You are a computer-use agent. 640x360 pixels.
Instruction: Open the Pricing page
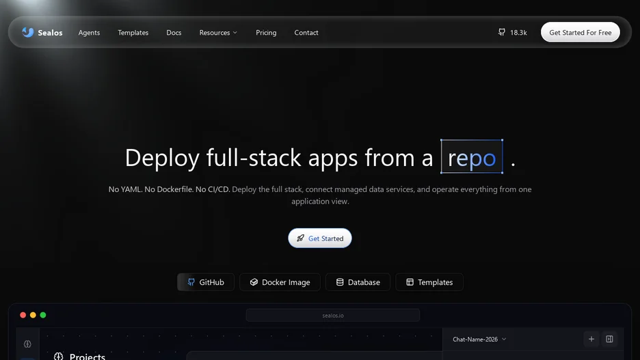[x=266, y=33]
